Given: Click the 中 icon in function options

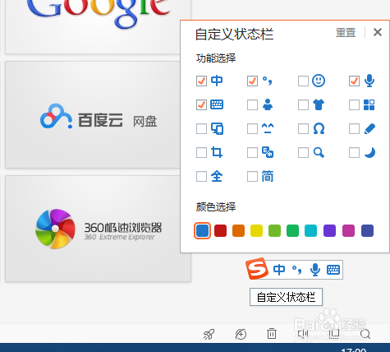Looking at the screenshot, I should [x=217, y=81].
